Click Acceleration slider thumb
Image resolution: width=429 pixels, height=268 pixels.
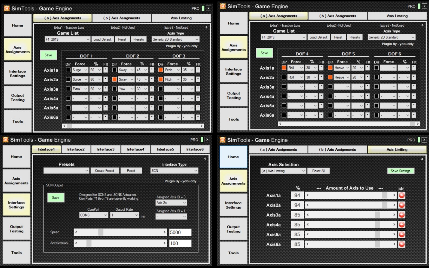click(x=89, y=243)
